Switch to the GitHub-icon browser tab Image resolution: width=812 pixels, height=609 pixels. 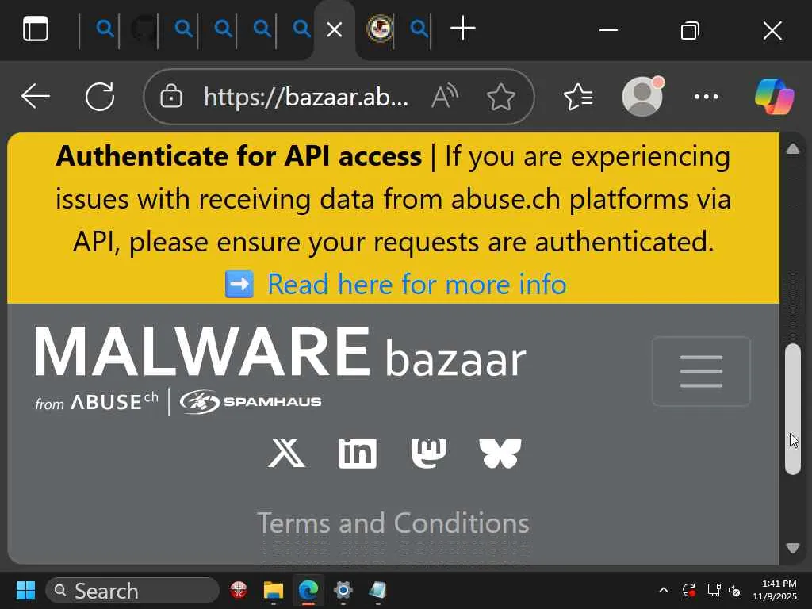click(x=144, y=29)
